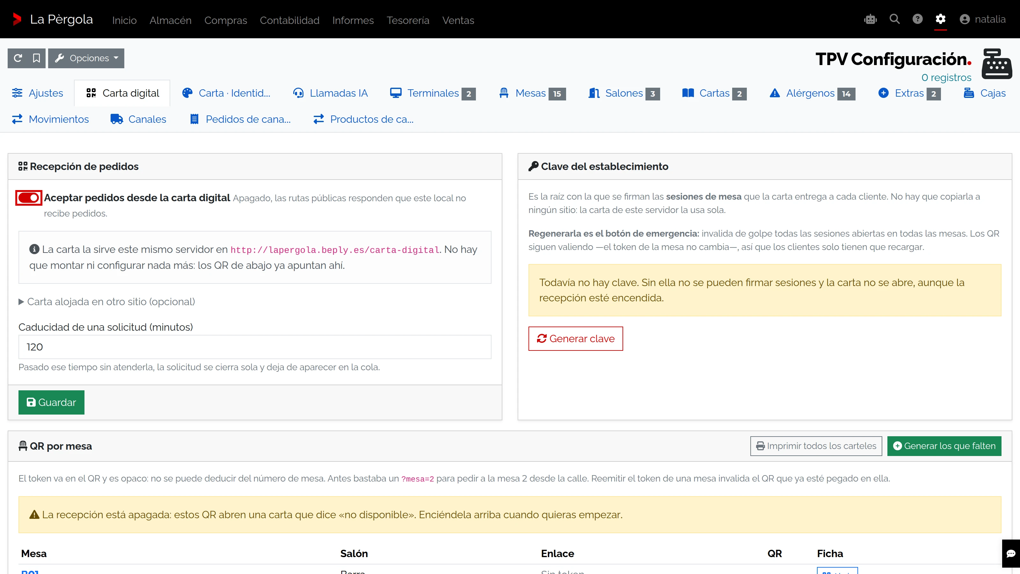Click the reload page icon button

click(18, 58)
